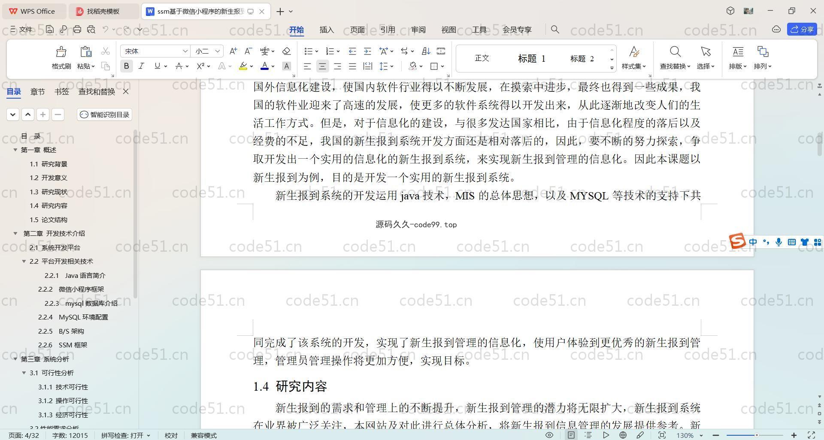Click the Web Layout globe icon in status bar

click(623, 435)
